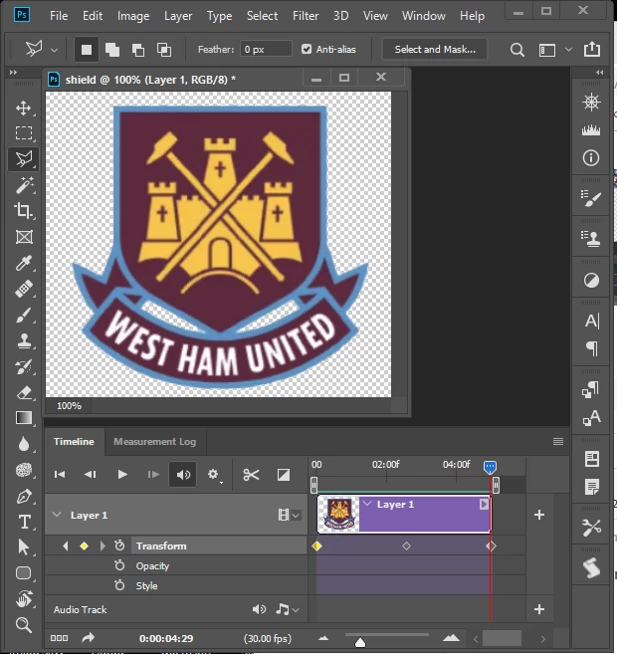
Task: Select the Gradient tool
Action: [23, 418]
